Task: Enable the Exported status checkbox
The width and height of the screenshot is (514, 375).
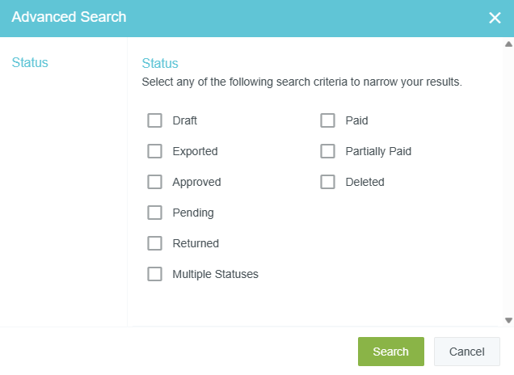Action: (x=154, y=151)
